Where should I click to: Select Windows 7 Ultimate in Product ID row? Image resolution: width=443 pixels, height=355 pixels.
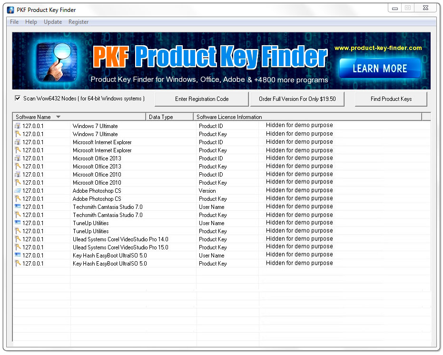(x=95, y=126)
